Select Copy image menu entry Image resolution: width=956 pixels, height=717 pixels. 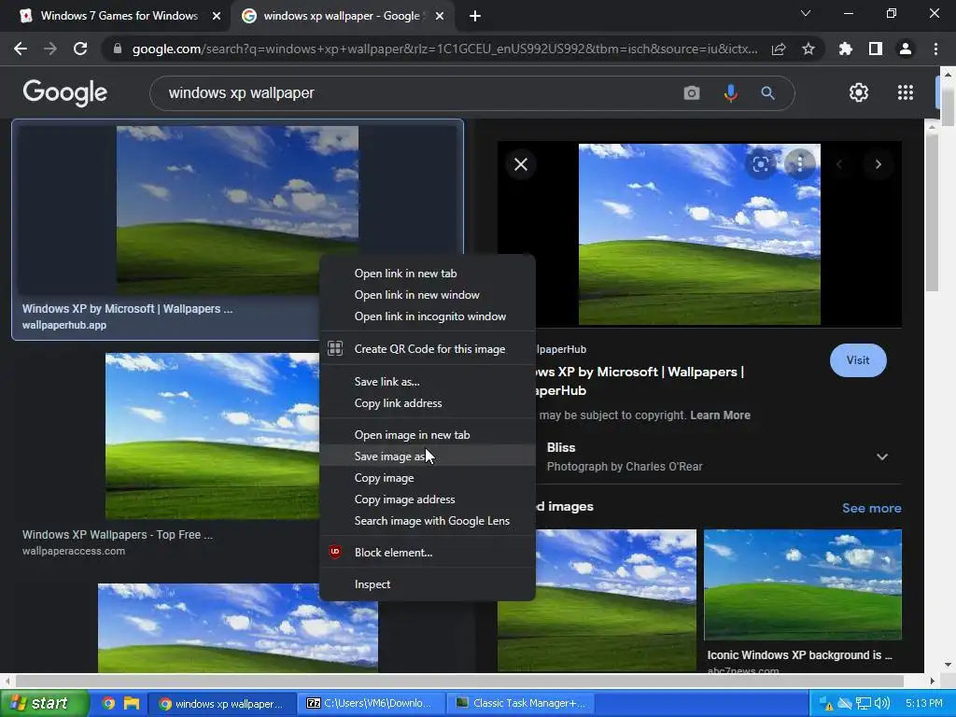pos(428,478)
